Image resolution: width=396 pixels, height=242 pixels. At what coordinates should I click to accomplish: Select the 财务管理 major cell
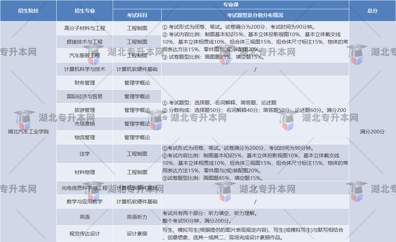[x=85, y=83]
